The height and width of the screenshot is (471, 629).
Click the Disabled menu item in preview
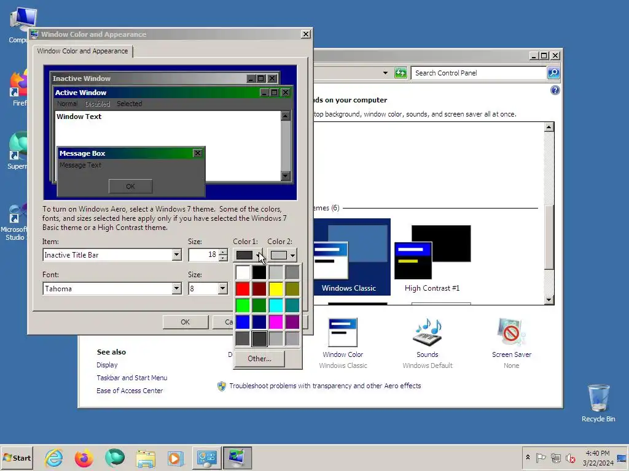[x=98, y=104]
